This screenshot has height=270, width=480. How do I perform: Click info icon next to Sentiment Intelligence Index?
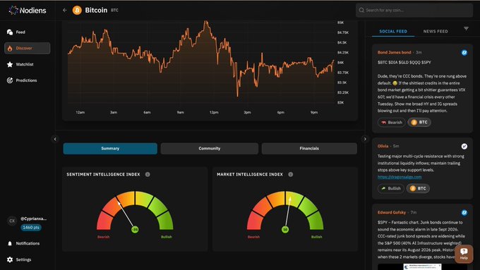[x=148, y=174]
